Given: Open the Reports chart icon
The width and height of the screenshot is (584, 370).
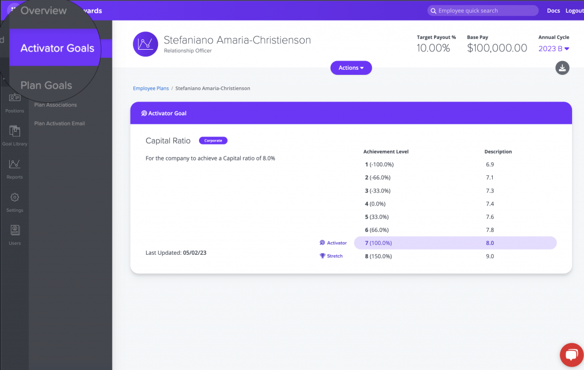Looking at the screenshot, I should [x=14, y=165].
